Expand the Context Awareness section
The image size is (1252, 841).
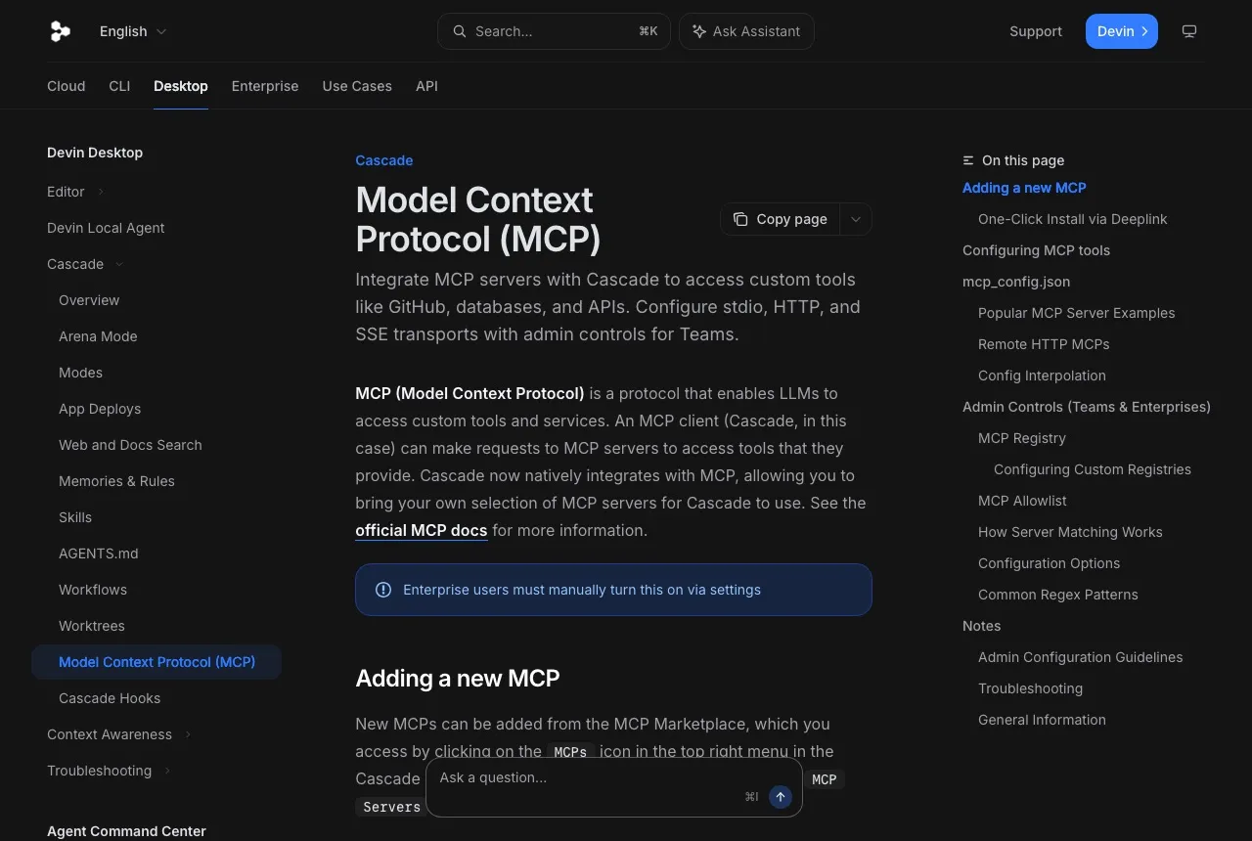[119, 734]
